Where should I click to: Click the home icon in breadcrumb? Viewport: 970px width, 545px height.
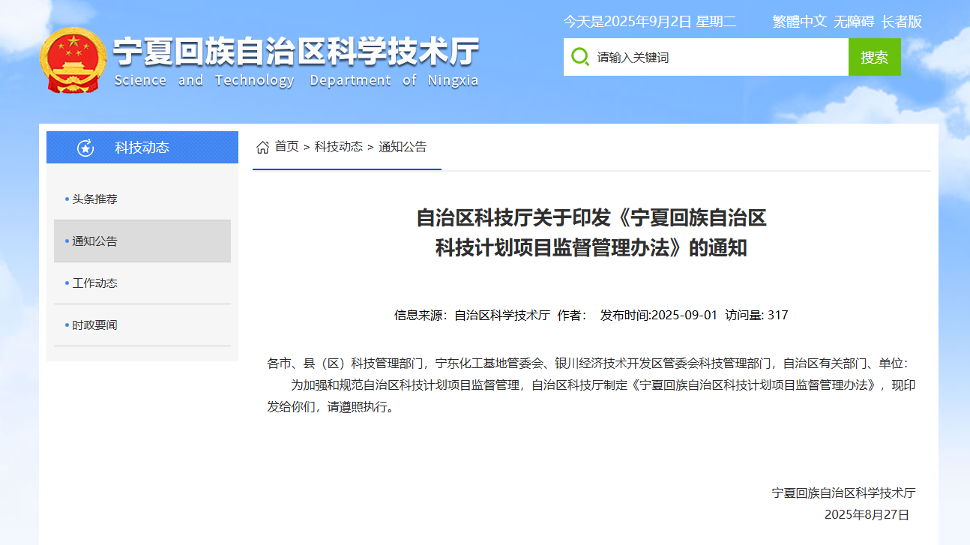(262, 147)
